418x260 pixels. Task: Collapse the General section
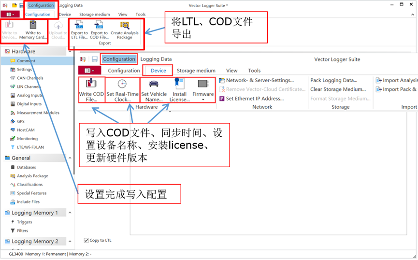point(70,158)
